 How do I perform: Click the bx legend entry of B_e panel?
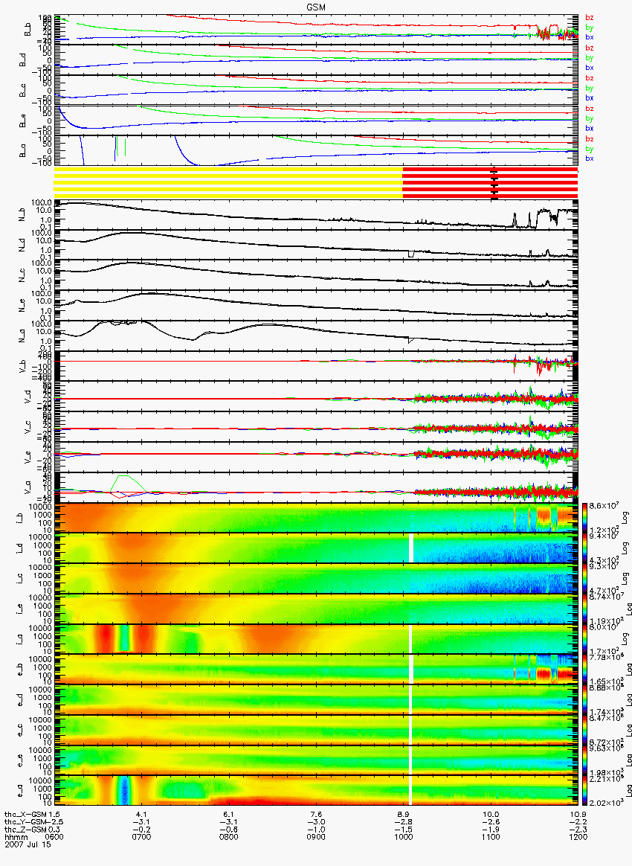pos(590,128)
